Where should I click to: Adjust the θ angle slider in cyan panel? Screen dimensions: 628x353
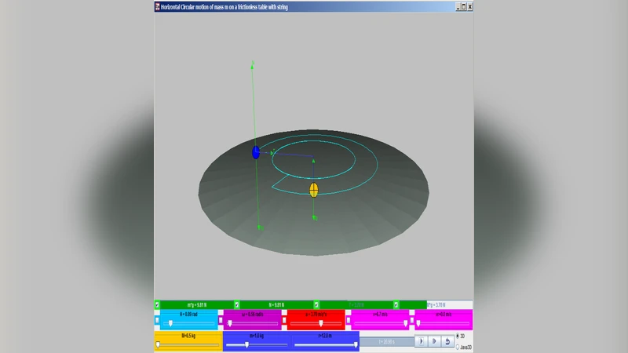click(188, 323)
